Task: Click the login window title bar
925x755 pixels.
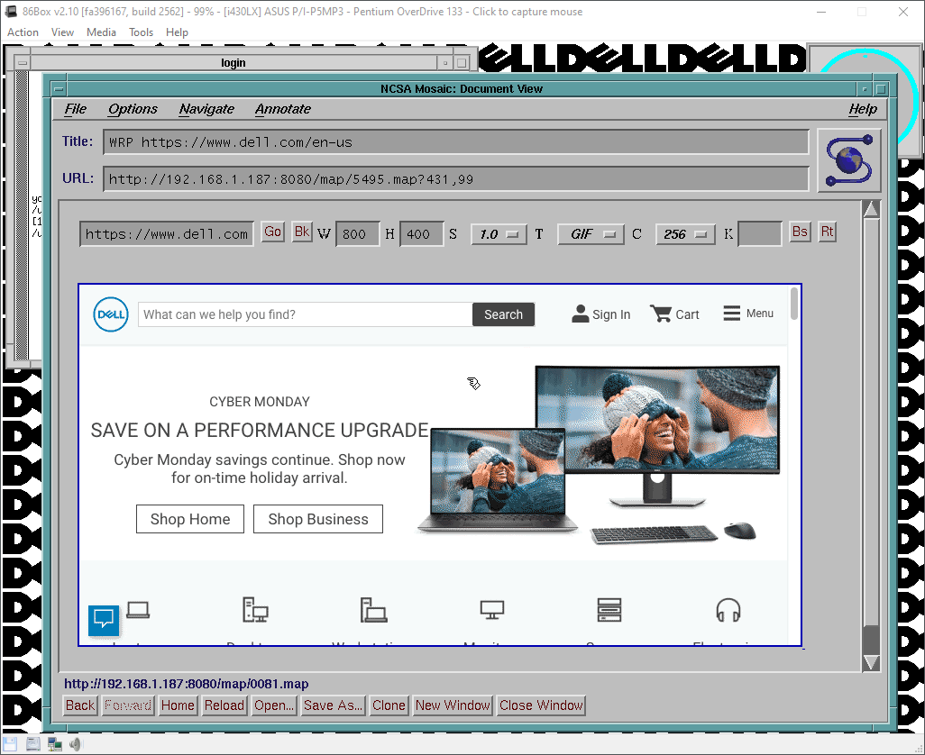Action: [233, 62]
